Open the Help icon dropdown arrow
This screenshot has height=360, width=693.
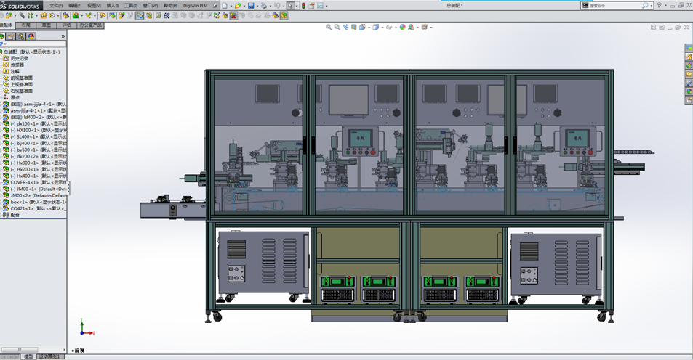pos(665,6)
